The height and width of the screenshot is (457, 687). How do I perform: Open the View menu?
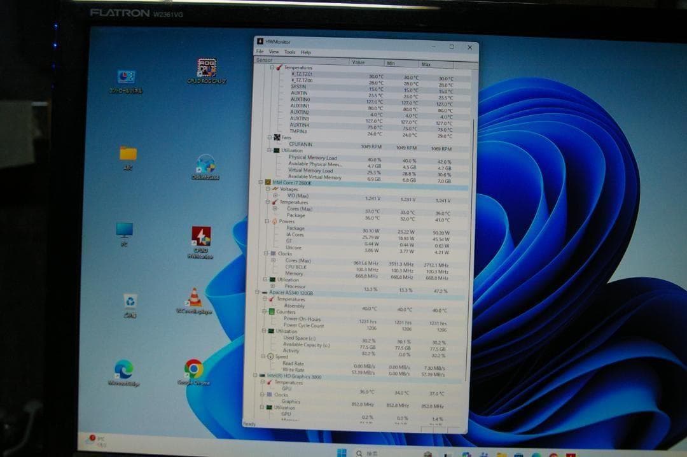point(274,52)
